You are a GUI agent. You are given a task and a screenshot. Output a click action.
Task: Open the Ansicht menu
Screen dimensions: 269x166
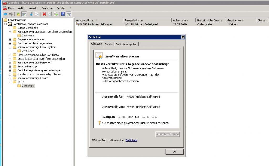pyautogui.click(x=33, y=8)
